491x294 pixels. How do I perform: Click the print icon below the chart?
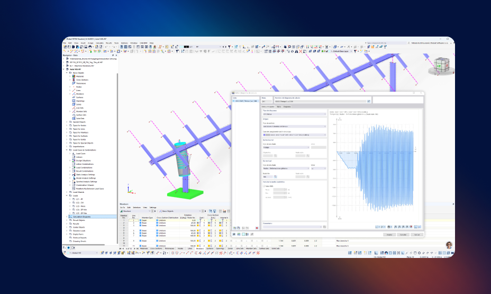(388, 227)
